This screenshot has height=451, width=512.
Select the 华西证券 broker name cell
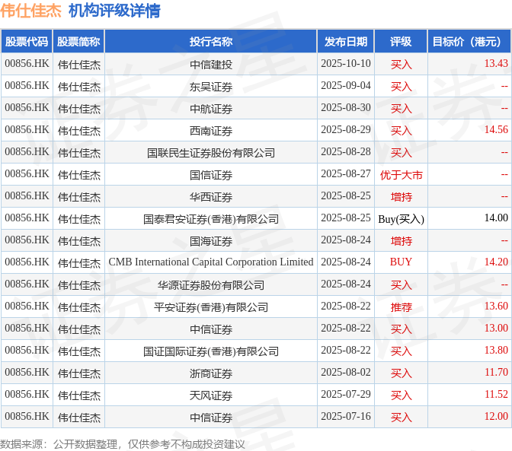pos(211,197)
